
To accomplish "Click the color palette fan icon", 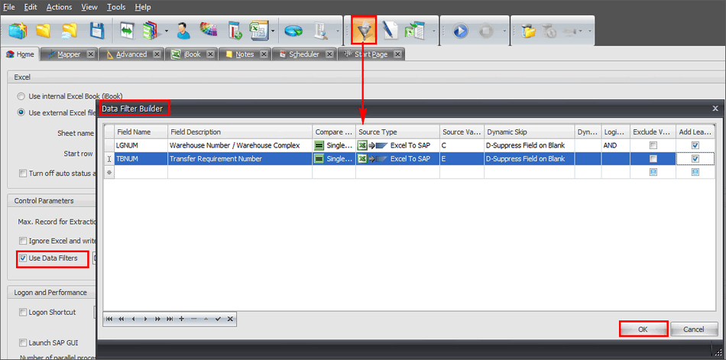I will tap(208, 31).
